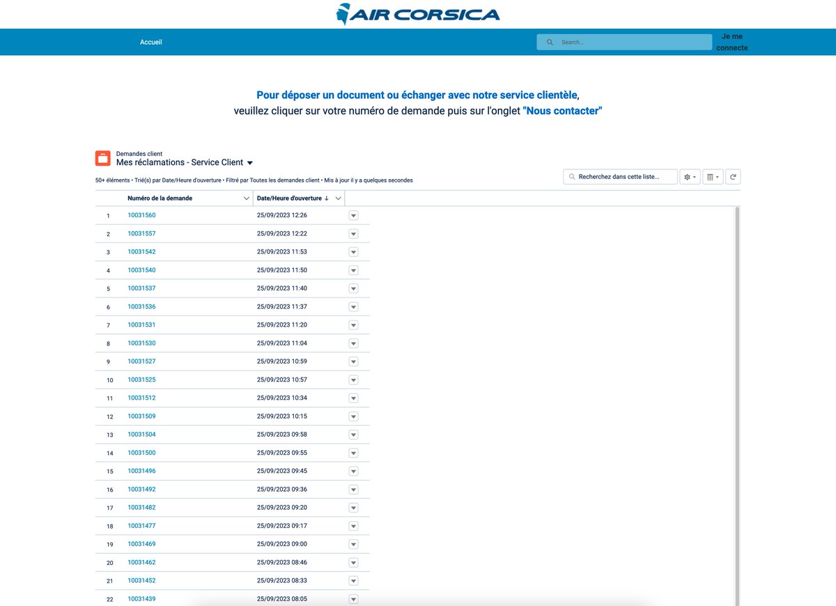Open request 10031496

[x=141, y=471]
